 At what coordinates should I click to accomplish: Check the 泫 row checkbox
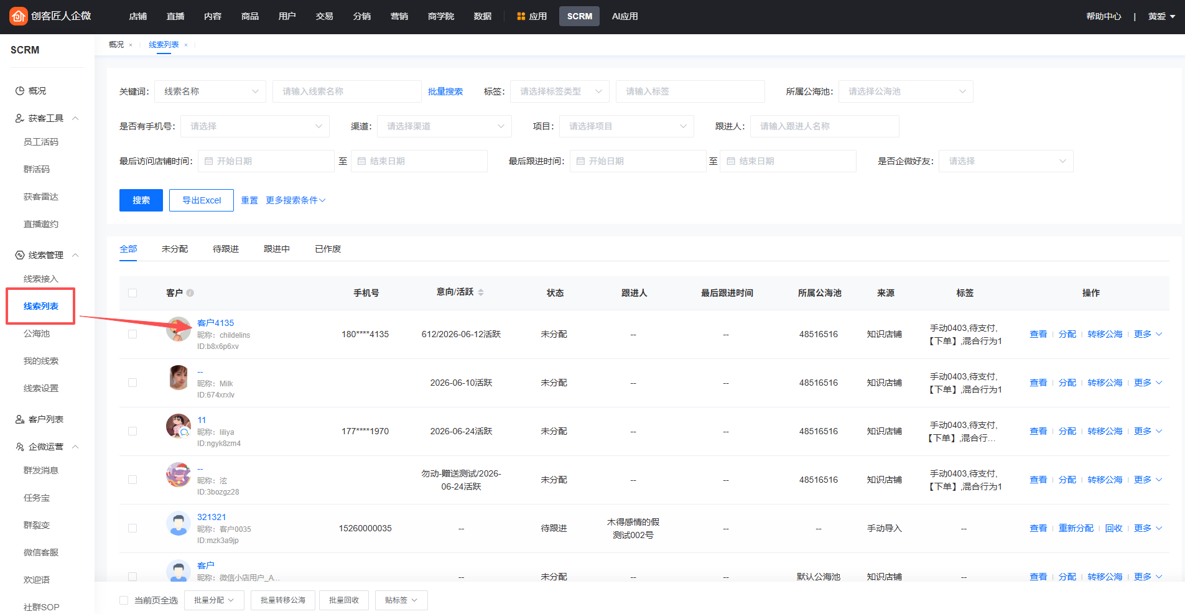[x=132, y=480]
